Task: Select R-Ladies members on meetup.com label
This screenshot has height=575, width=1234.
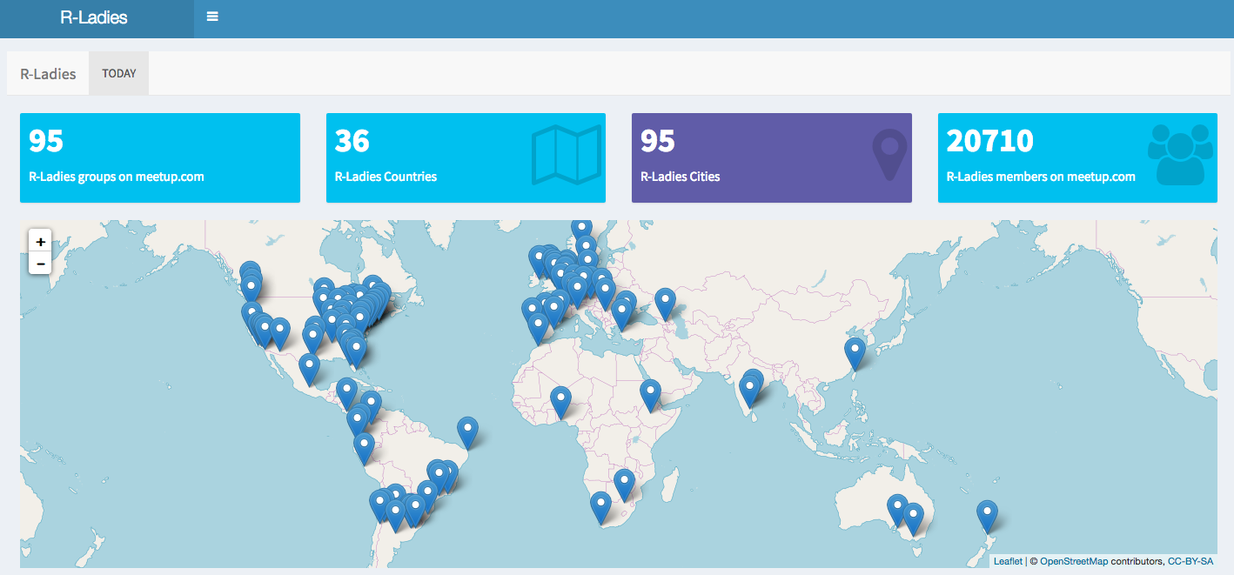Action: tap(1041, 177)
